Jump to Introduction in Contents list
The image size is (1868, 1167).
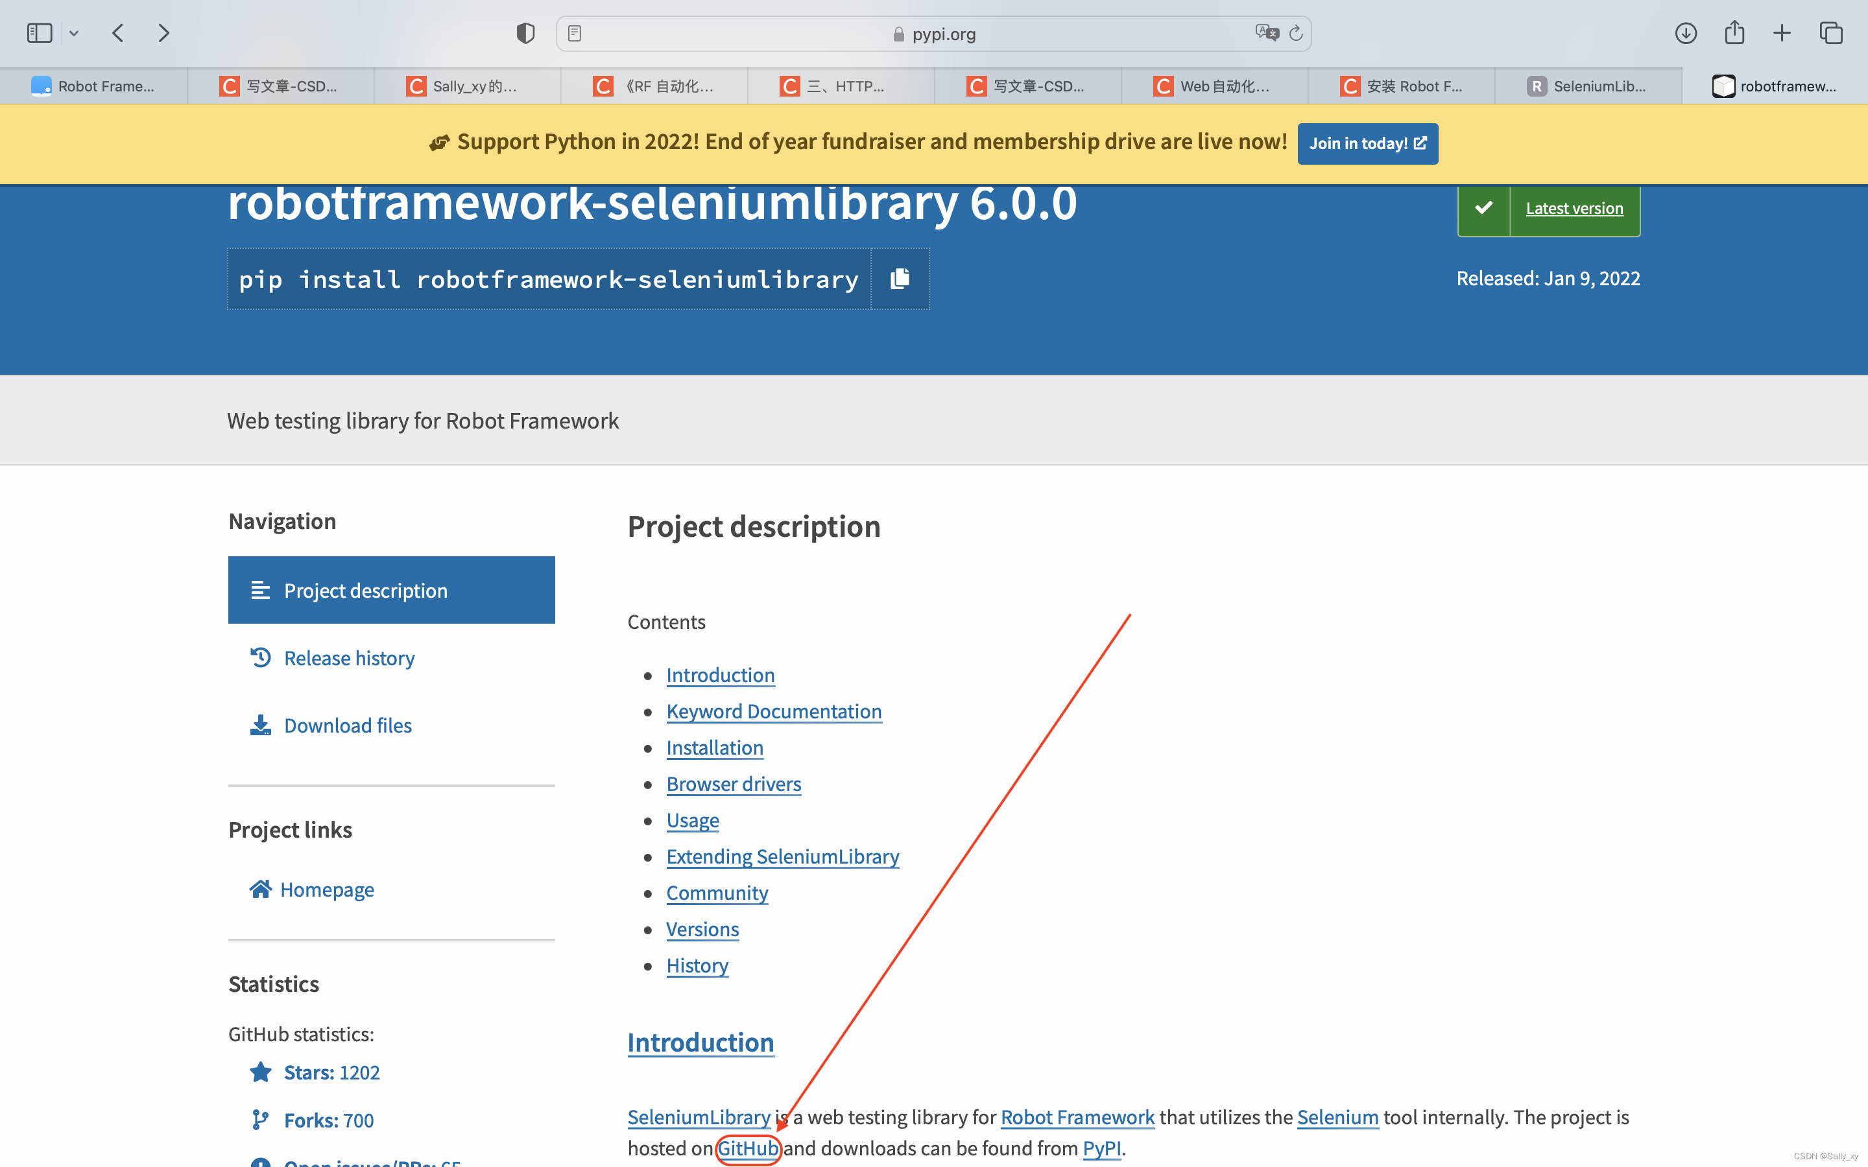click(720, 676)
